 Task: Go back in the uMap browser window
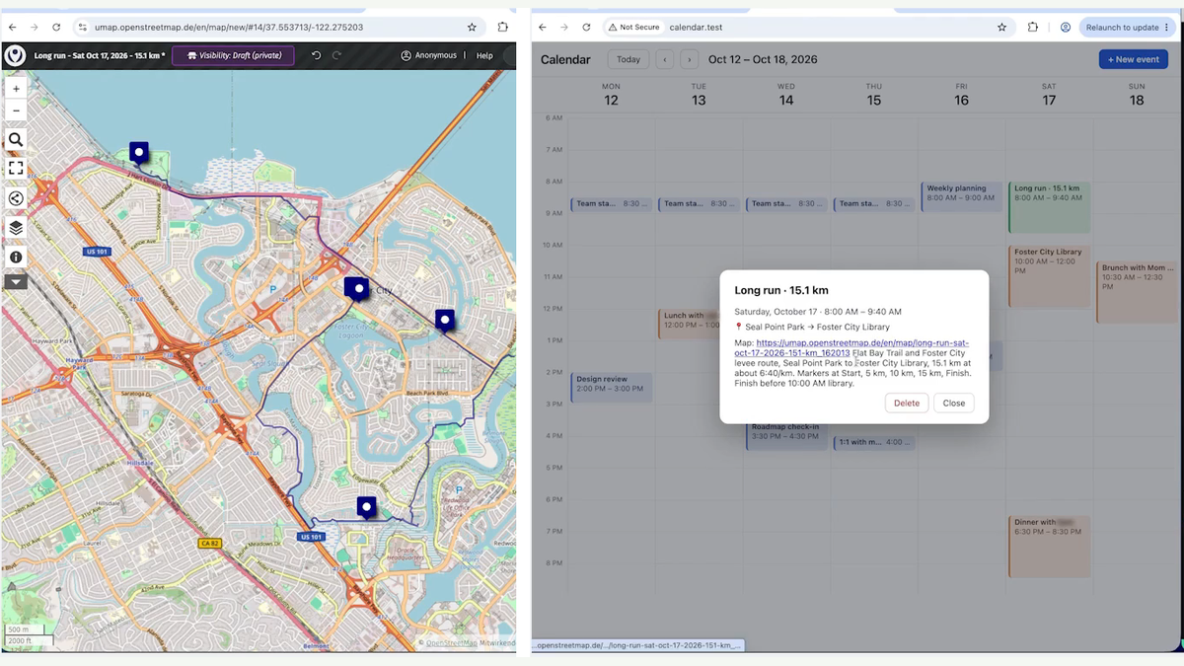coord(13,28)
